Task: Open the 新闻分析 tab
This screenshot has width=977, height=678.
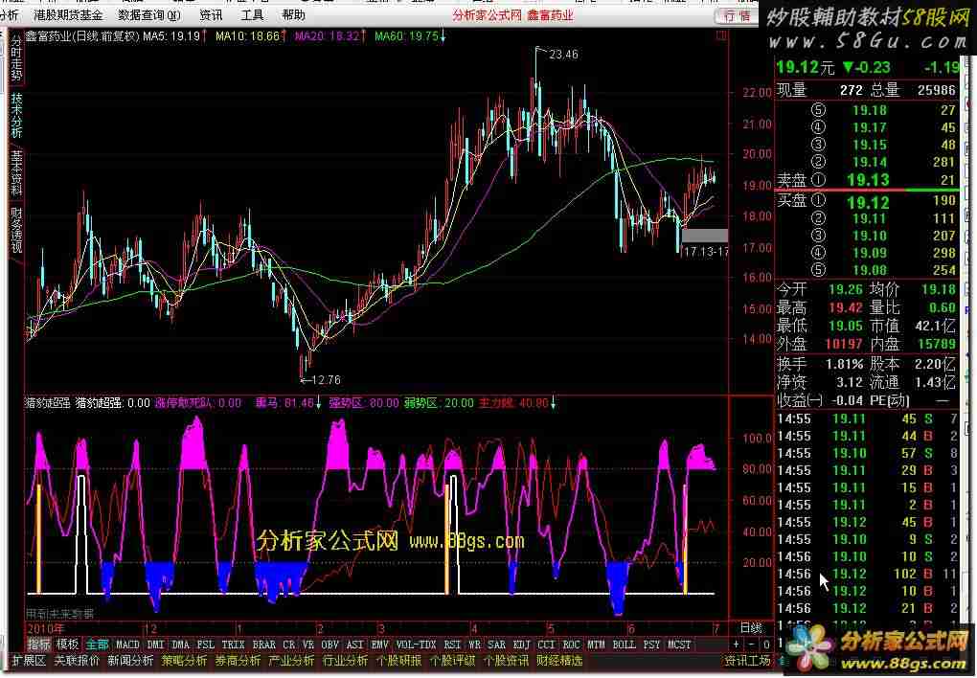Action: tap(130, 661)
